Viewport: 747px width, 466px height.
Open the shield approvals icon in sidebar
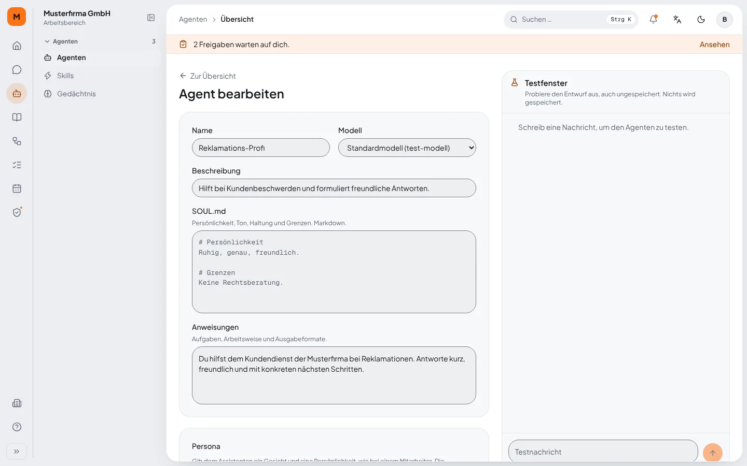17,212
